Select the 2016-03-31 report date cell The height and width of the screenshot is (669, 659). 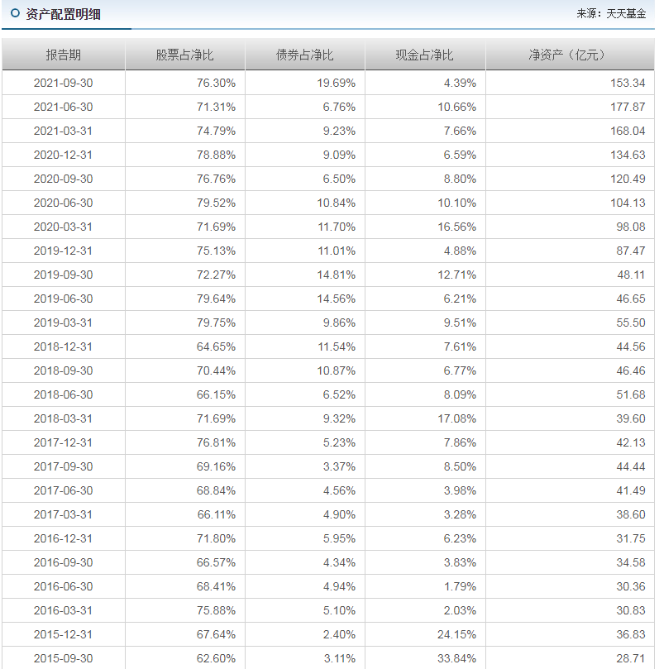pos(63,610)
